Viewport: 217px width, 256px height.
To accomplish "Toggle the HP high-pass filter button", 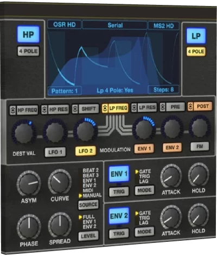I will [x=28, y=34].
